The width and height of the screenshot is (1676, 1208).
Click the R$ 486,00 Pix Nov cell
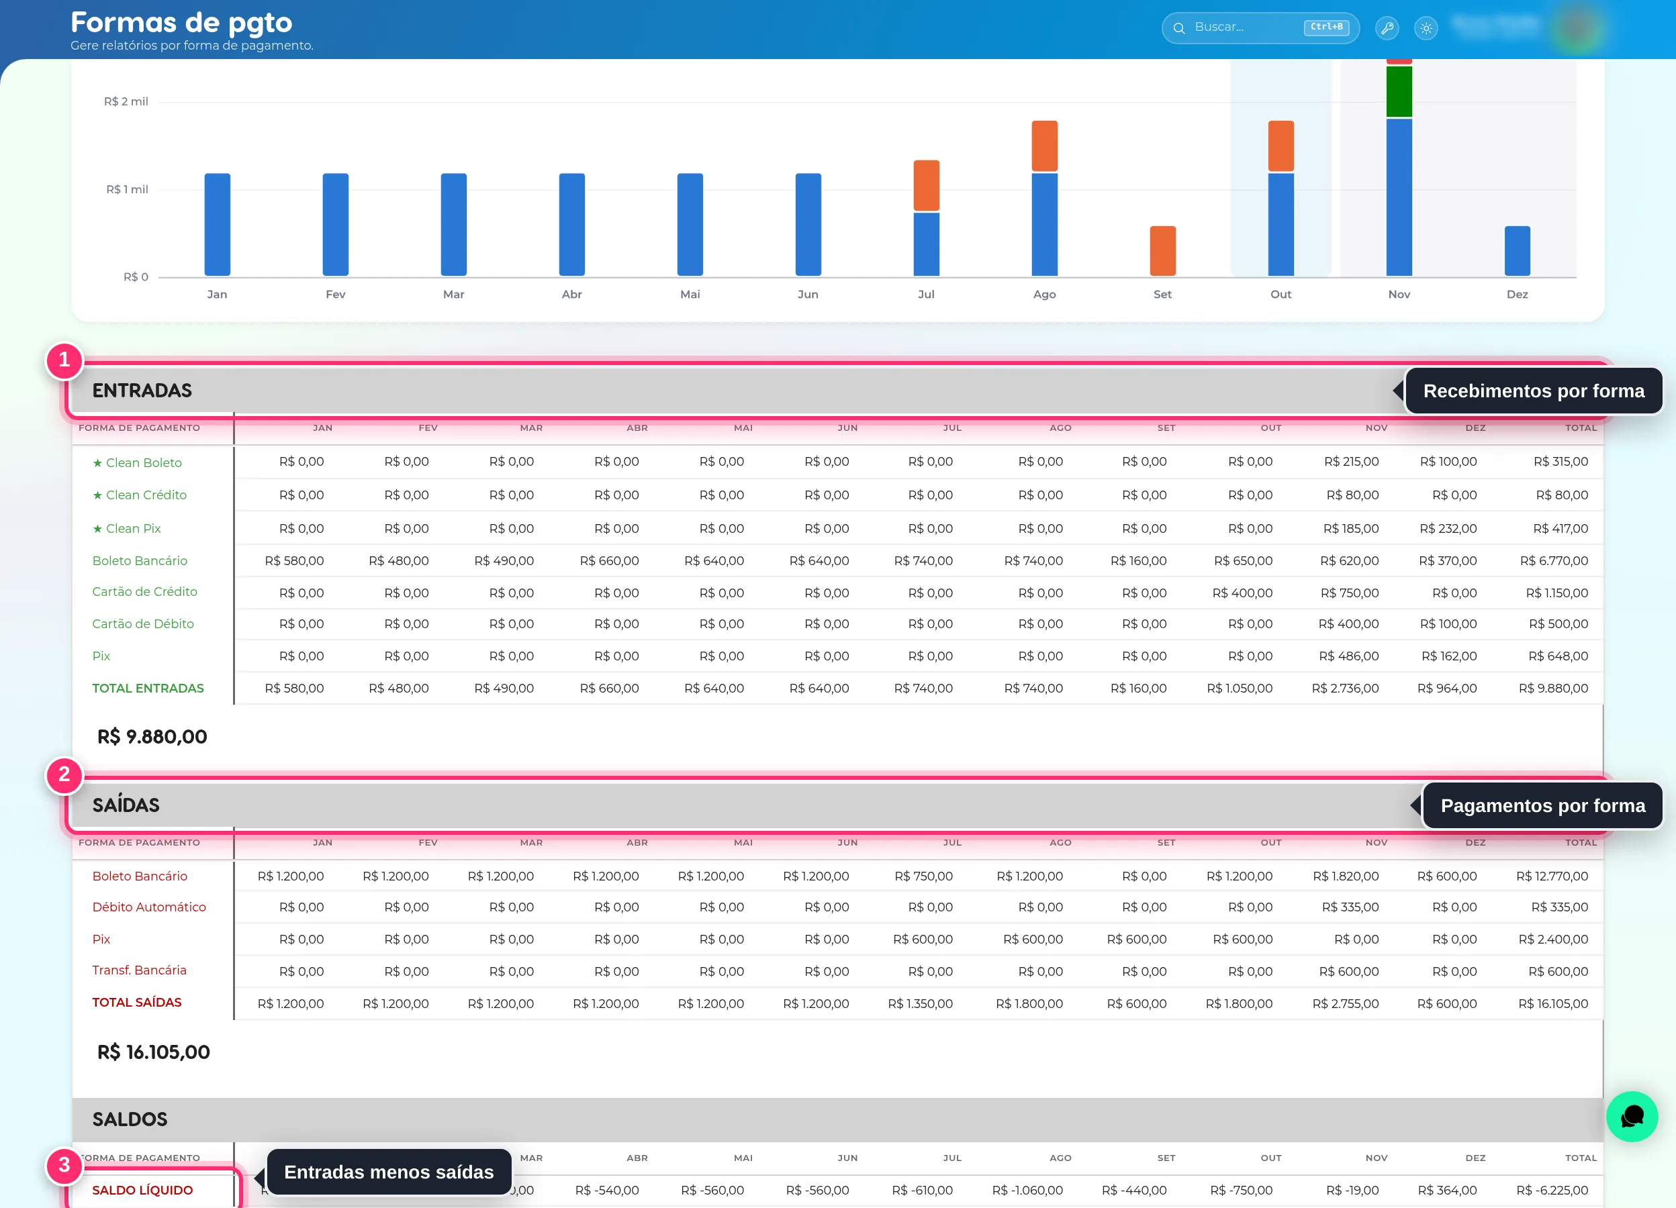(x=1348, y=656)
